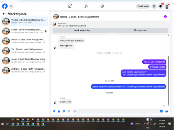The height and width of the screenshot is (130, 174).
Task: Open File Explorer on the taskbar
Action: (x=18, y=120)
